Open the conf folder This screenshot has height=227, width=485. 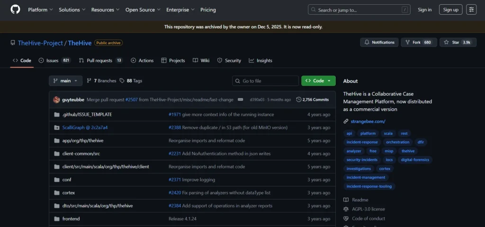coord(67,180)
